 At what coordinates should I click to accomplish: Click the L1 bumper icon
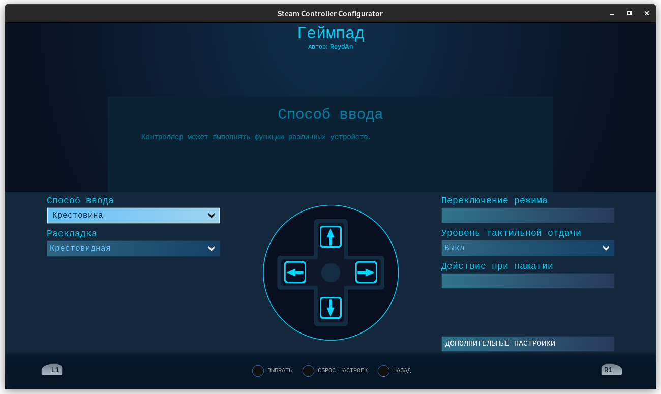[x=52, y=370]
